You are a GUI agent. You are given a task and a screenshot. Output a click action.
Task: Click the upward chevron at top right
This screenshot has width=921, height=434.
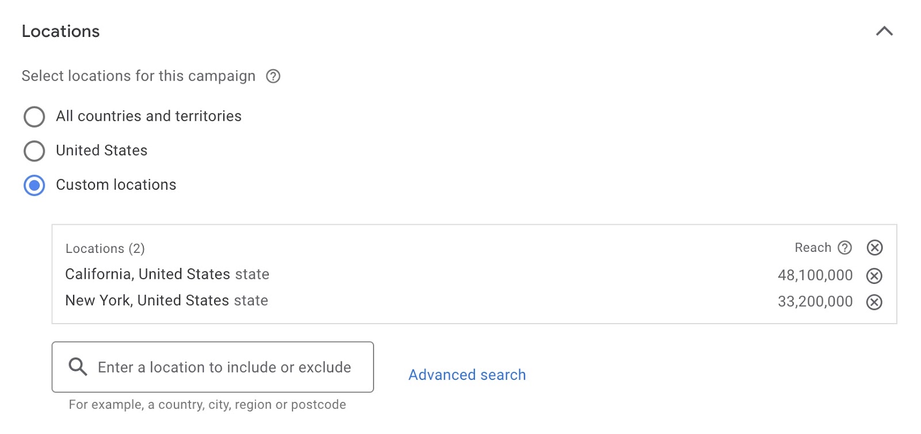[x=885, y=32]
